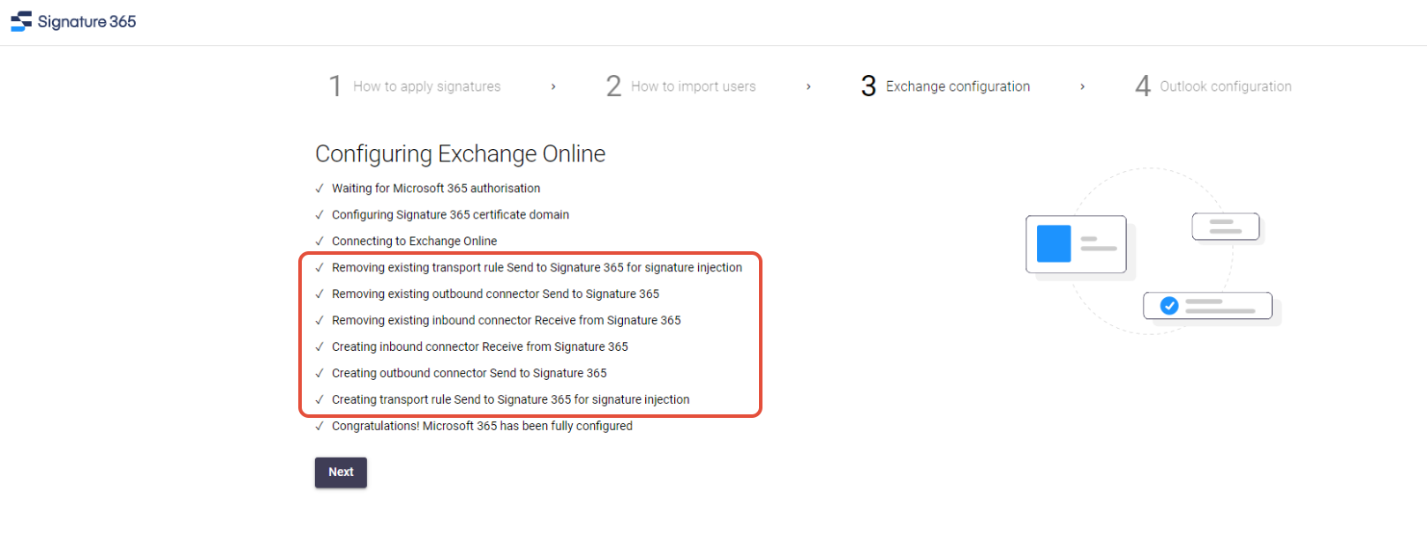The width and height of the screenshot is (1427, 551).
Task: Select step 3 Exchange configuration
Action: (x=945, y=86)
